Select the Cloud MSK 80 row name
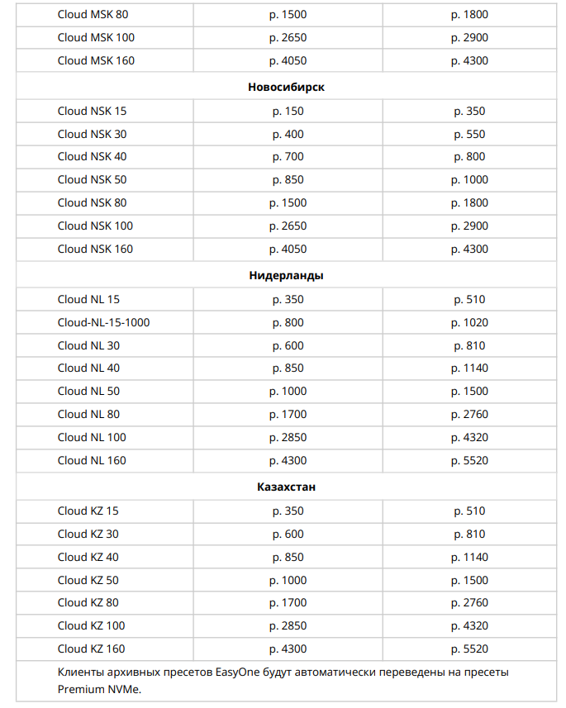The width and height of the screenshot is (566, 708). pos(93,14)
